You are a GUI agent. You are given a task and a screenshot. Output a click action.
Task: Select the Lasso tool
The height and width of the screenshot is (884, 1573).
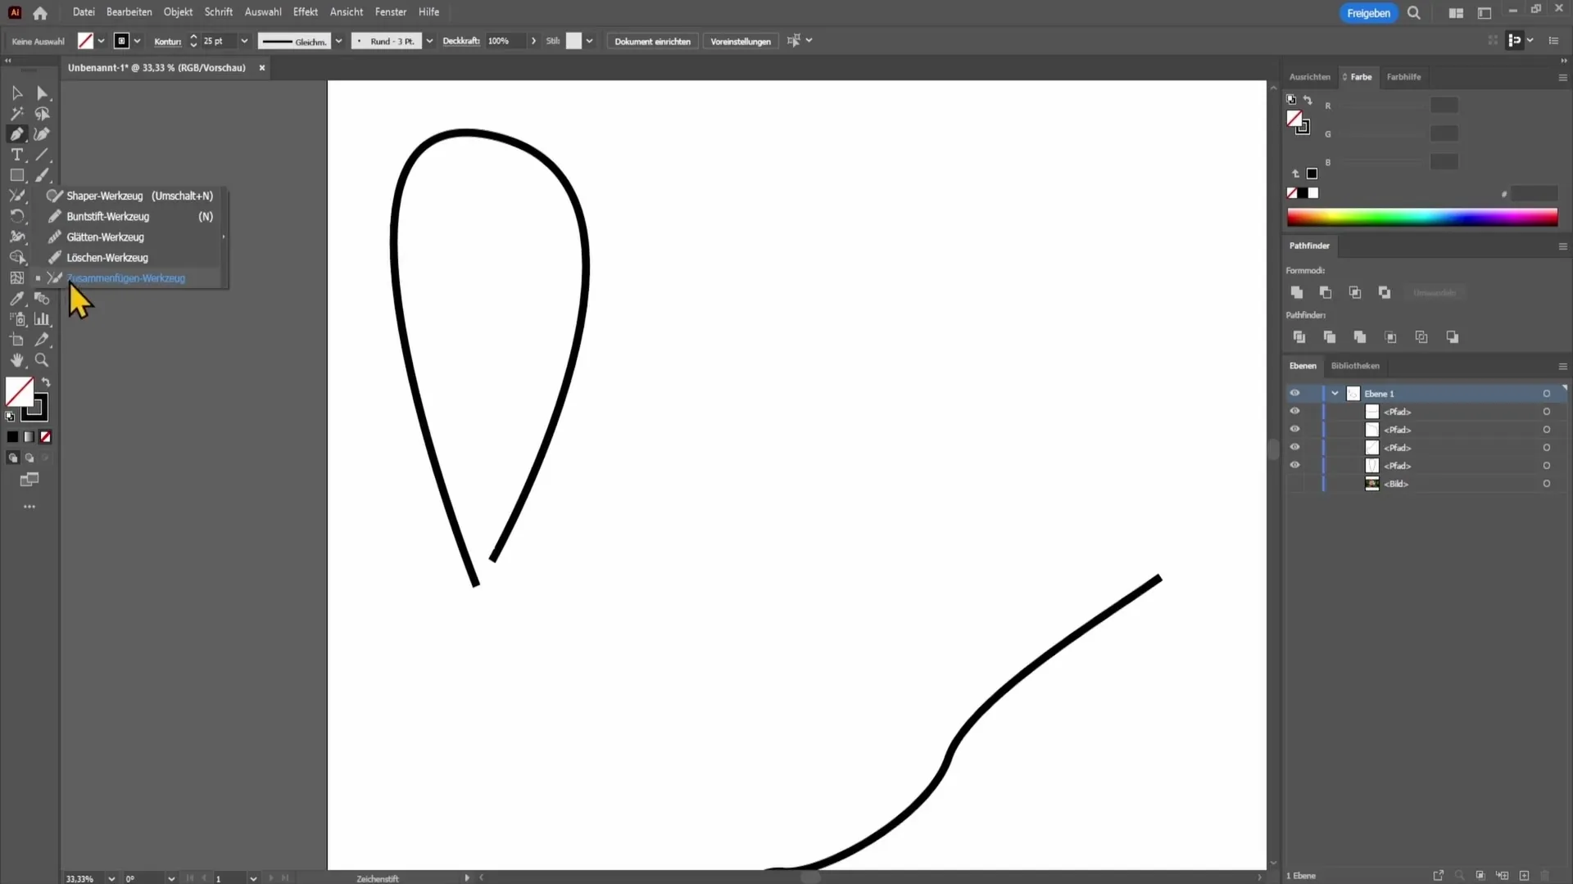point(42,114)
